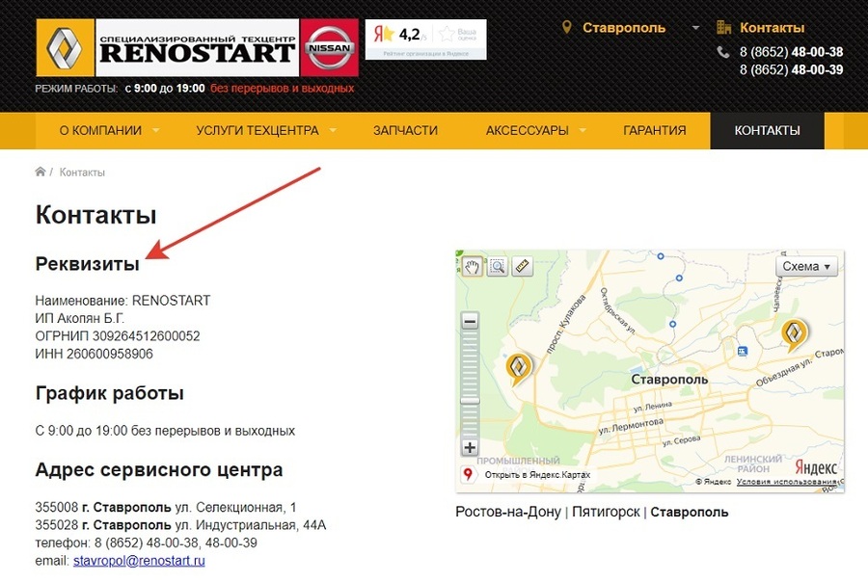This screenshot has height=582, width=868.
Task: Zoom in with the map plus button
Action: tap(470, 447)
